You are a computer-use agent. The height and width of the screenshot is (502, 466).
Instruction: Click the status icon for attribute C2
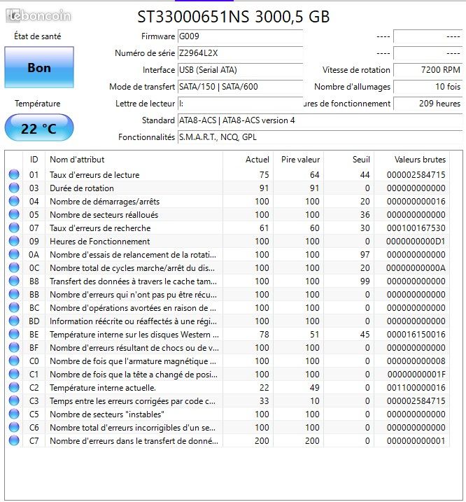[14, 387]
